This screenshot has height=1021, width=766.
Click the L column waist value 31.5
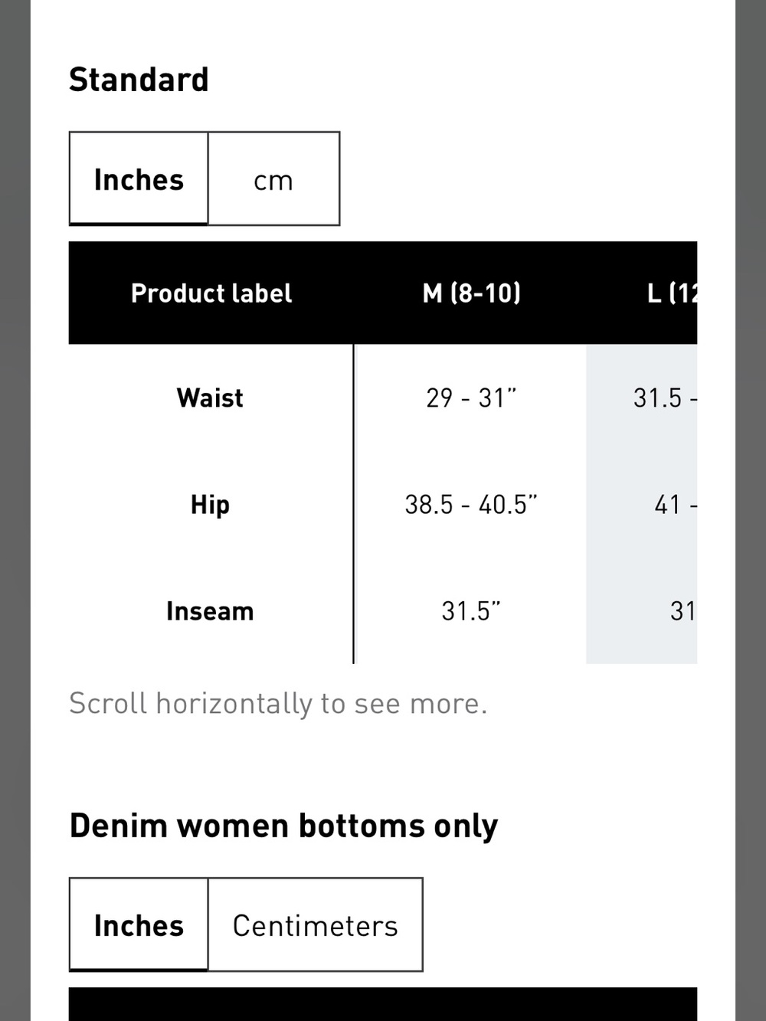coord(657,398)
